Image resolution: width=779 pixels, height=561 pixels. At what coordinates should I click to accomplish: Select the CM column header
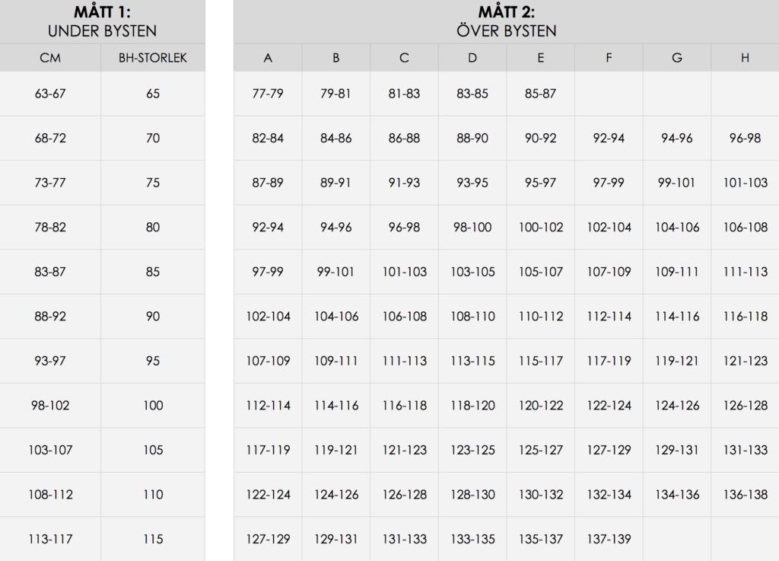click(50, 58)
